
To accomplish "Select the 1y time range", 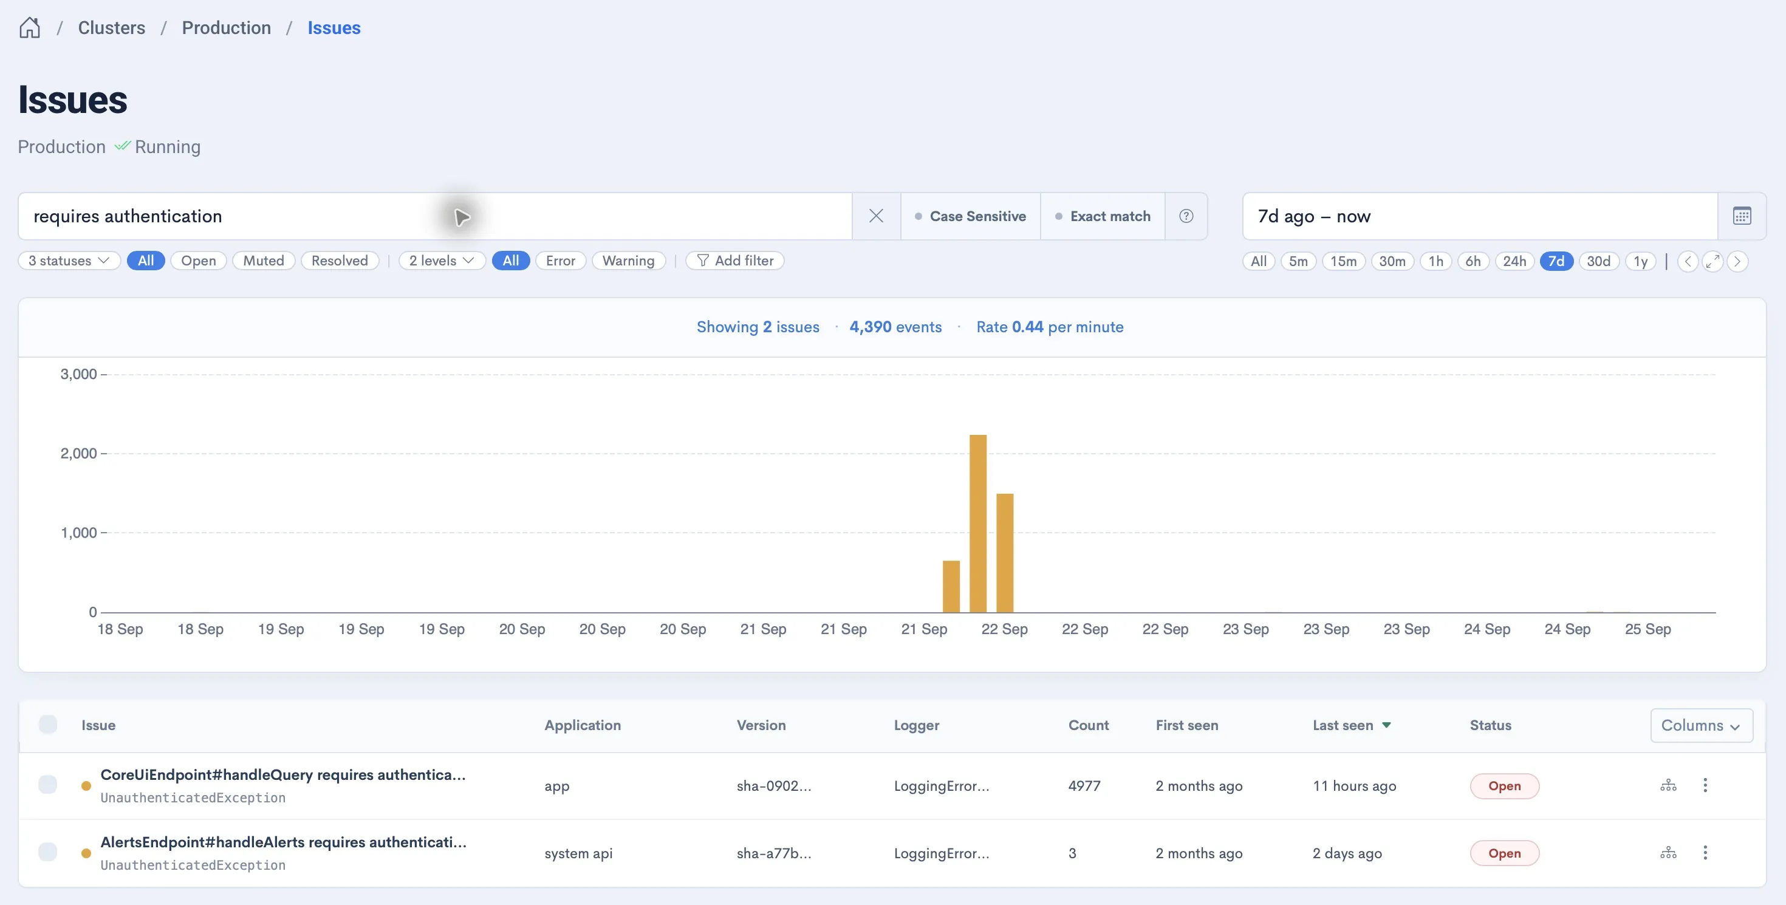I will click(x=1640, y=261).
